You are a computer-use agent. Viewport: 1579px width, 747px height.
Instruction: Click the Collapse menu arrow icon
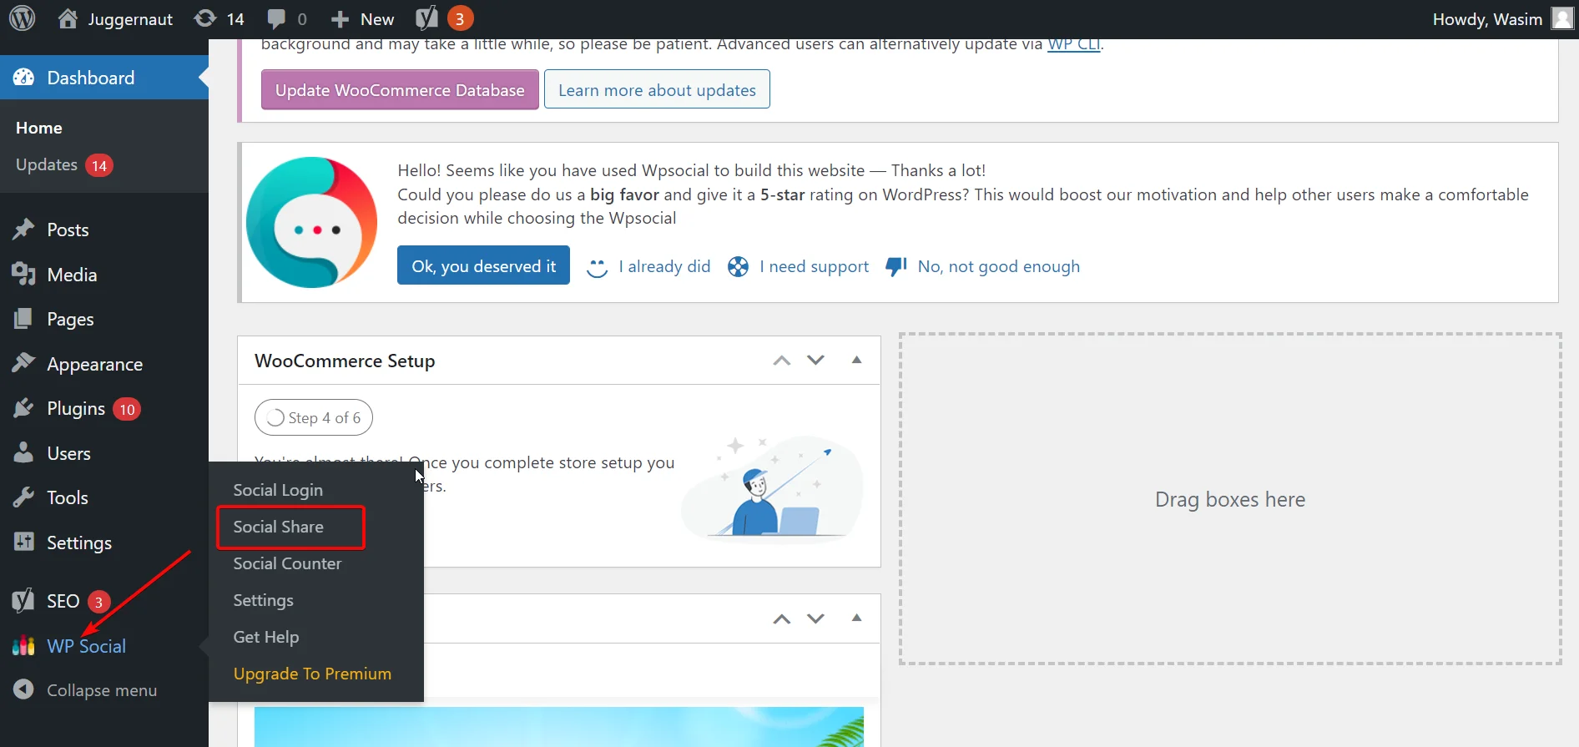click(x=23, y=689)
